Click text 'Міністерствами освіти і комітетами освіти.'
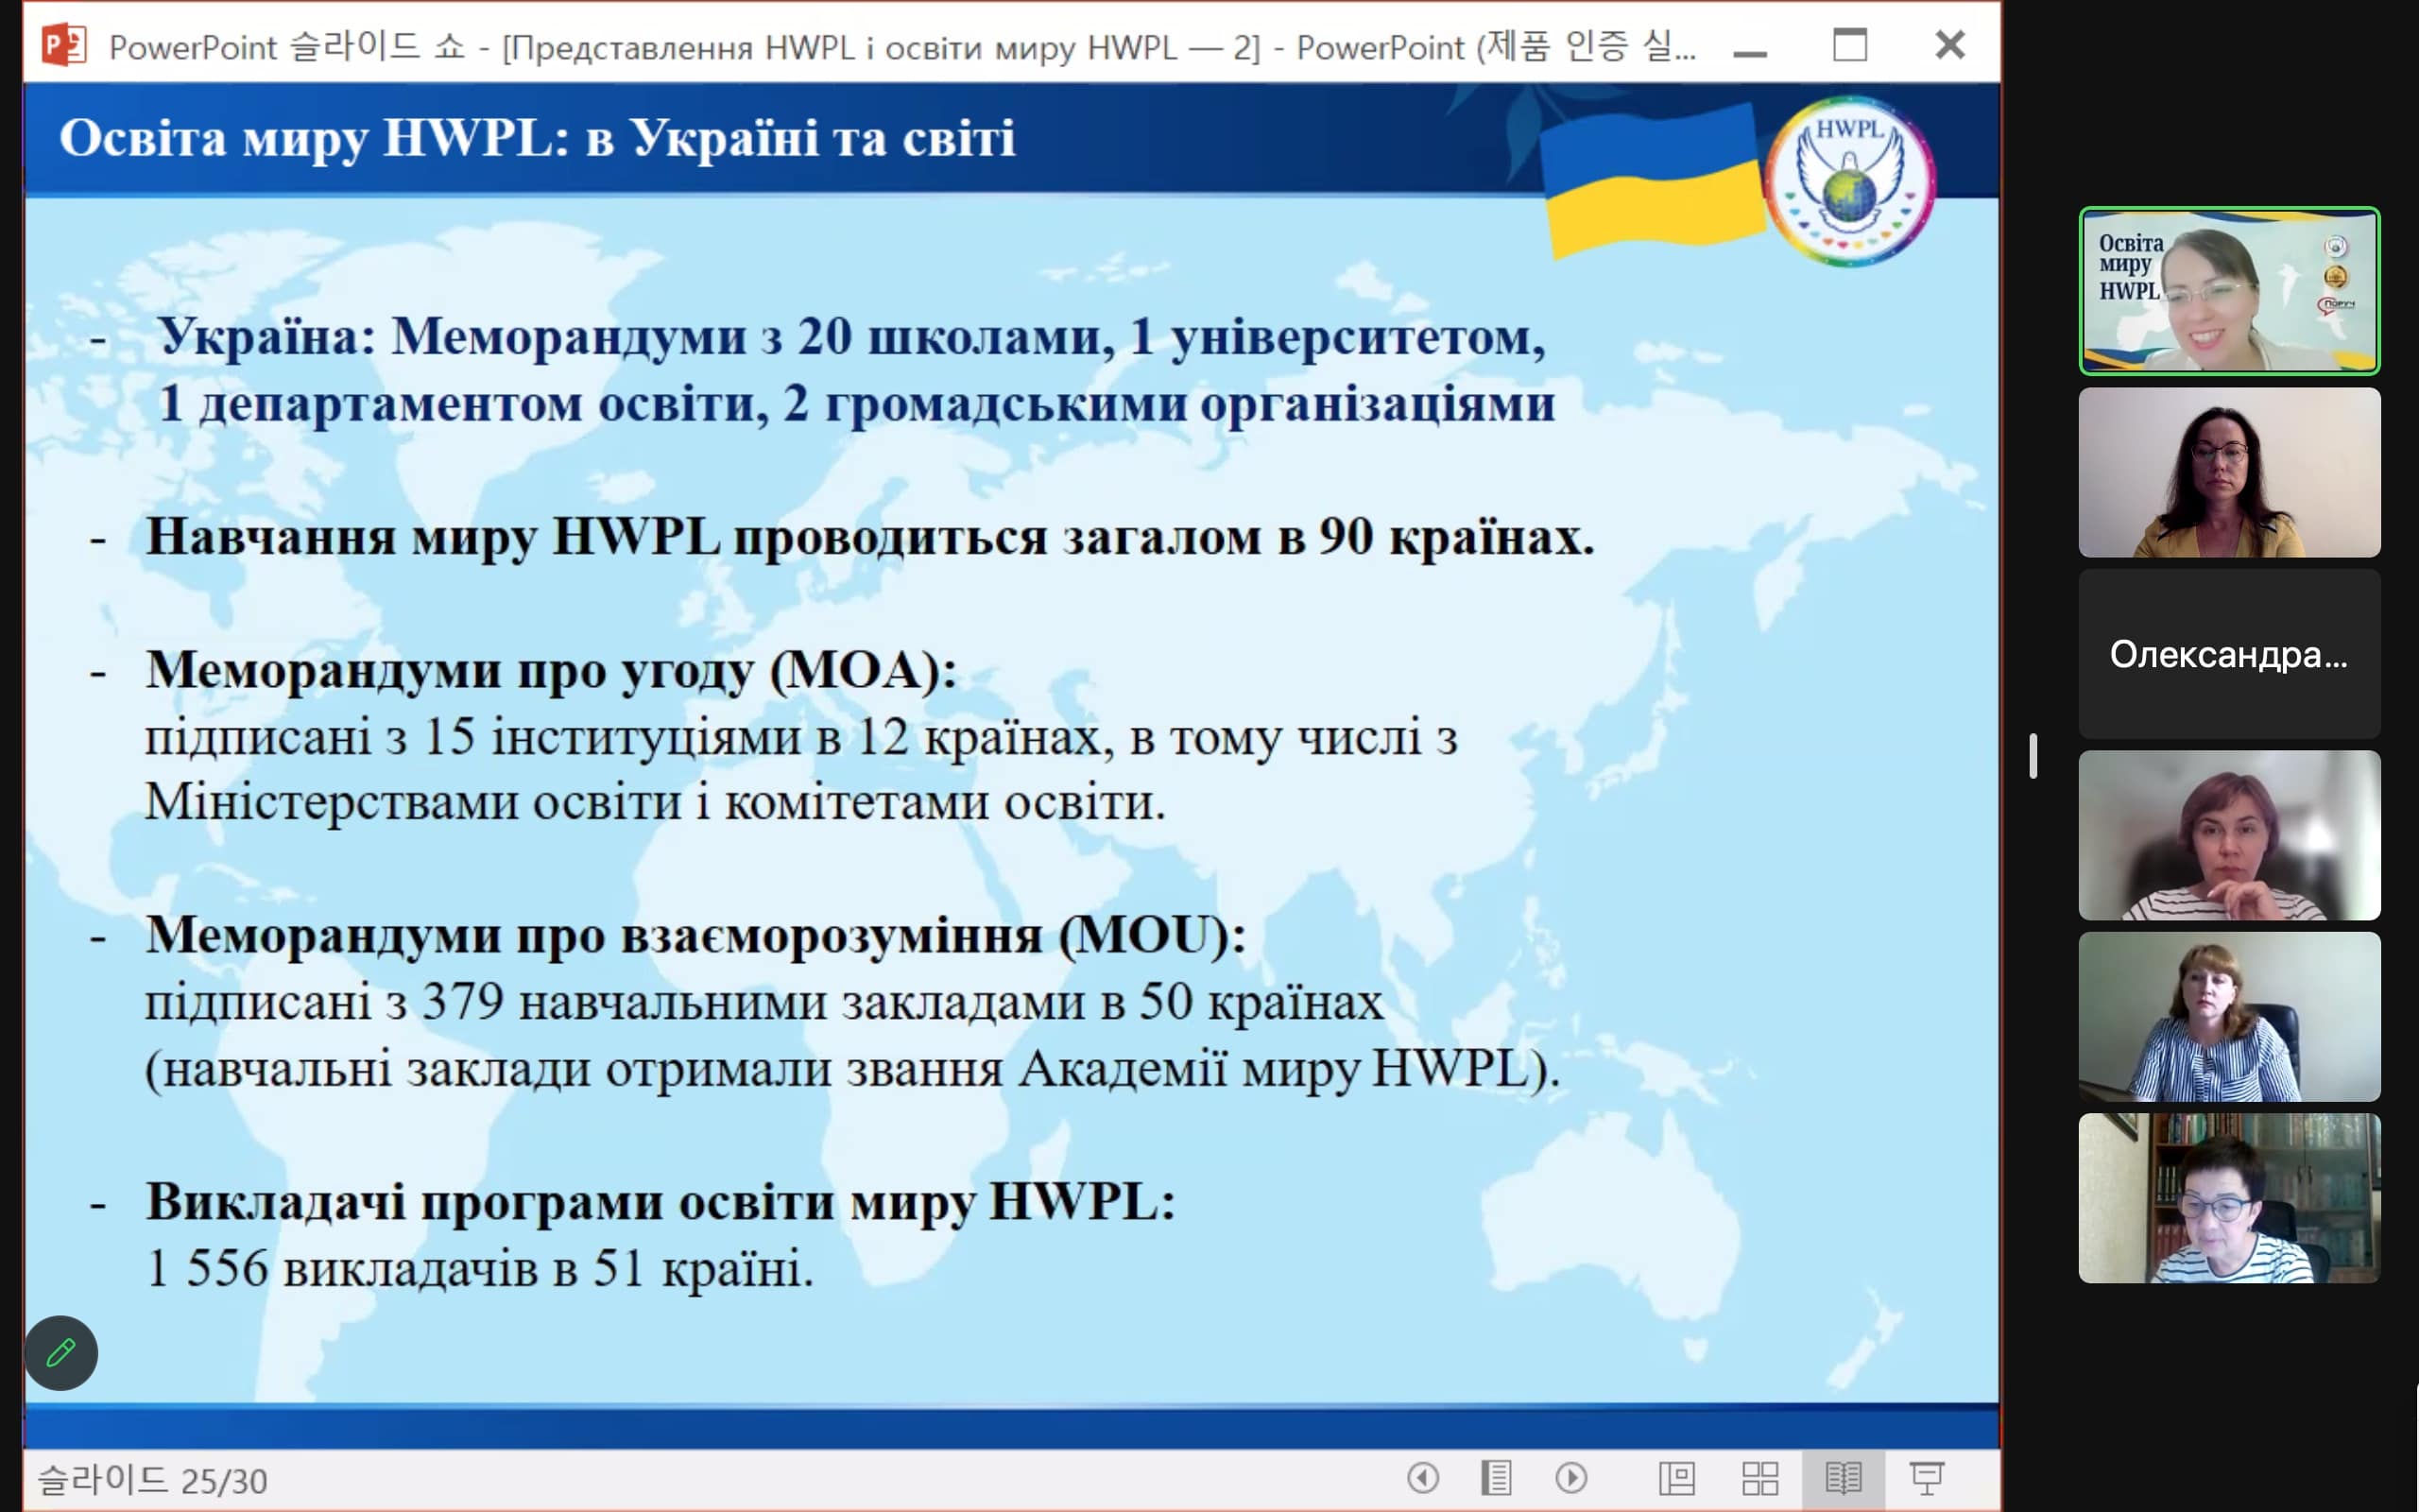Screen dimensions: 2419x1512 click(656, 803)
